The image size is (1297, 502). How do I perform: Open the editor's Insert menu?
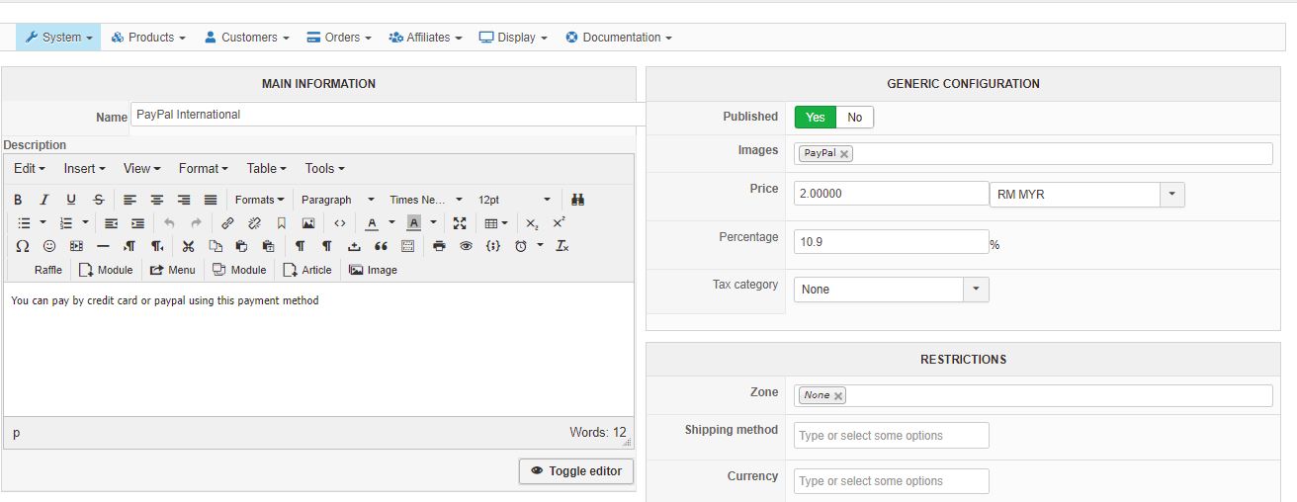click(84, 169)
